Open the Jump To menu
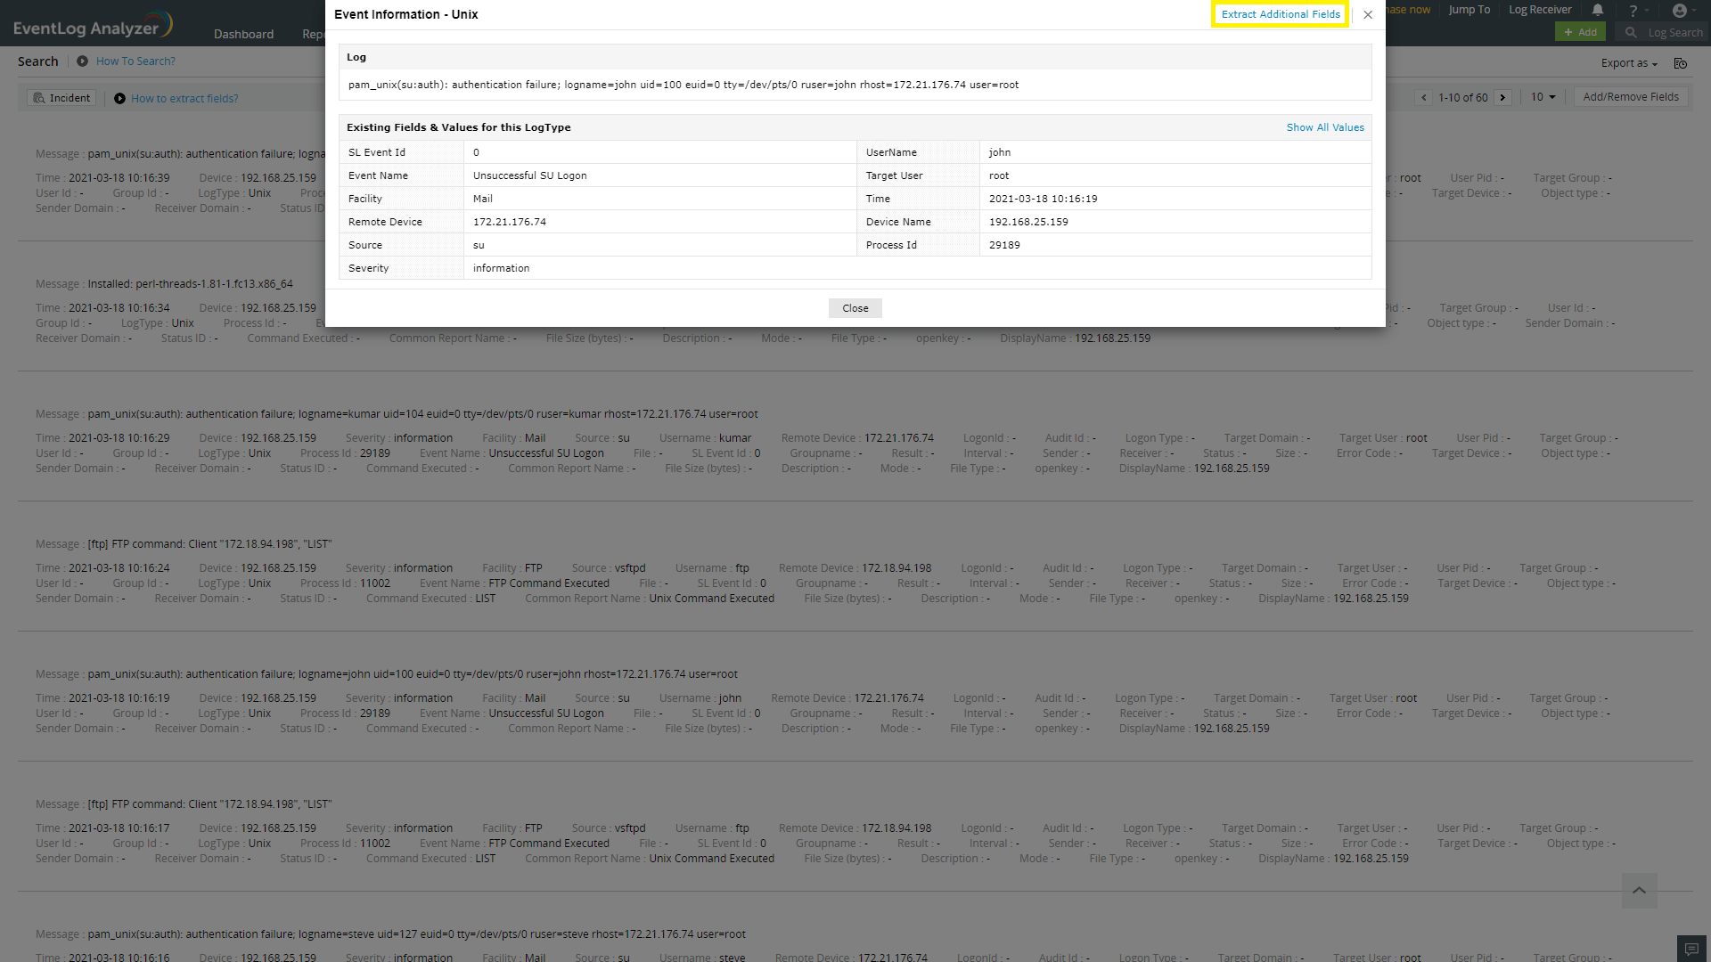Image resolution: width=1711 pixels, height=962 pixels. point(1468,10)
